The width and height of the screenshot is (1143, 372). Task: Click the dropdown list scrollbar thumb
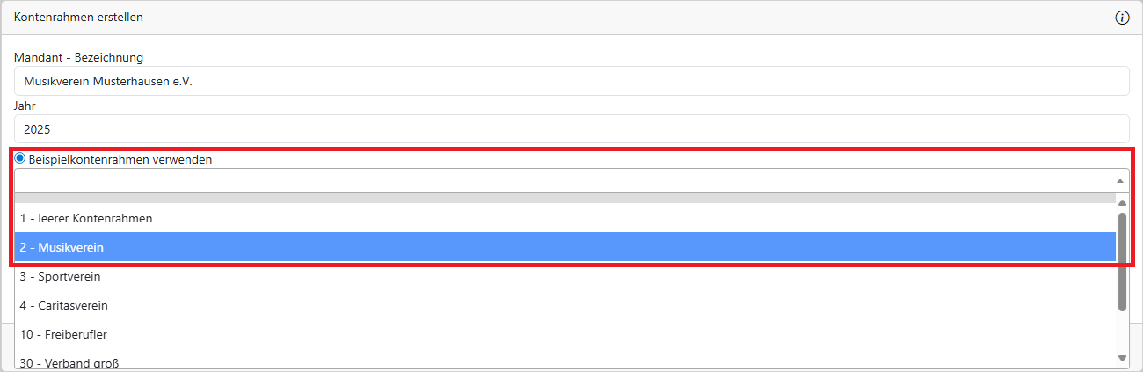click(x=1122, y=260)
